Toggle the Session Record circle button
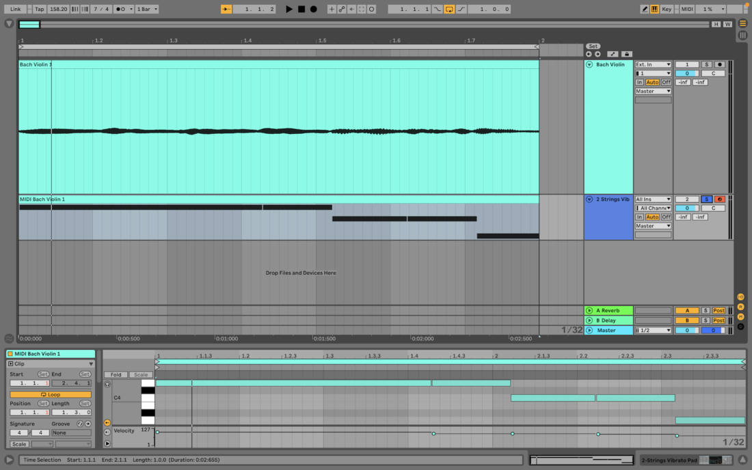The image size is (752, 470). click(x=372, y=9)
